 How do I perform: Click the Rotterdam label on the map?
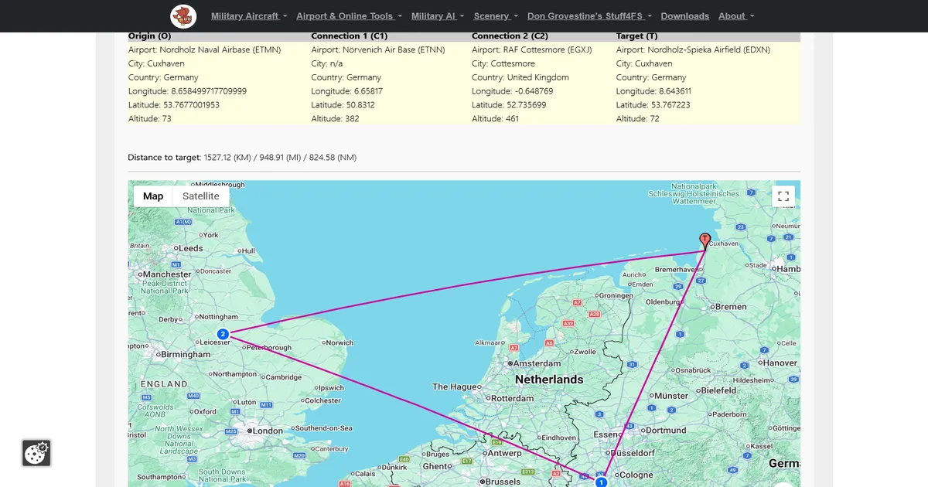pos(511,399)
